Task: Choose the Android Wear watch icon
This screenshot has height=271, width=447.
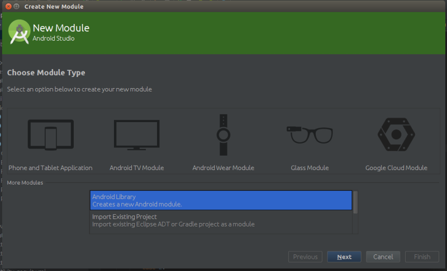Action: pyautogui.click(x=223, y=135)
